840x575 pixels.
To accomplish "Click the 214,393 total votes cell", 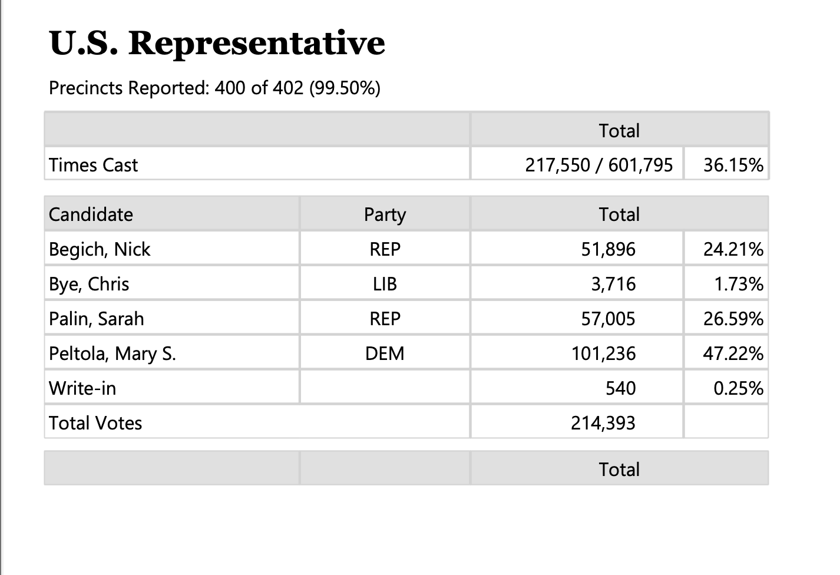I will [x=577, y=422].
